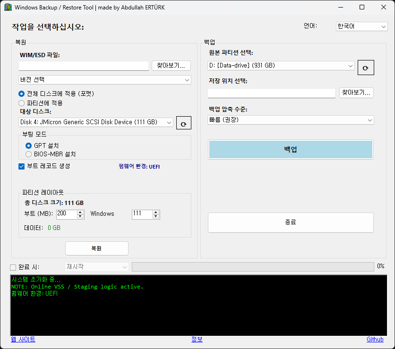Click the 데이터: 0 GB value
The width and height of the screenshot is (395, 349).
[54, 228]
